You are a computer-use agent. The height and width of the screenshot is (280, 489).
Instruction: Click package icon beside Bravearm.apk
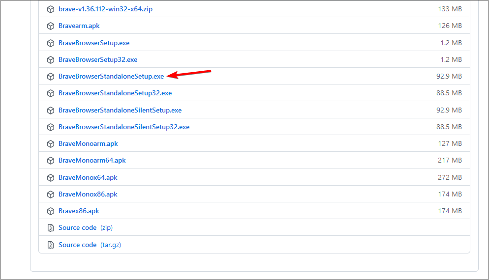[51, 26]
